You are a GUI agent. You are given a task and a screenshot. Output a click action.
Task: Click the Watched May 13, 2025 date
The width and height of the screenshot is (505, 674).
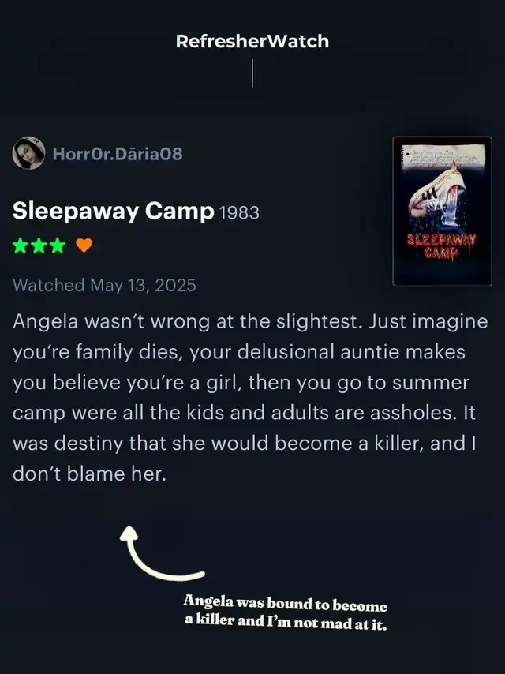(x=104, y=285)
